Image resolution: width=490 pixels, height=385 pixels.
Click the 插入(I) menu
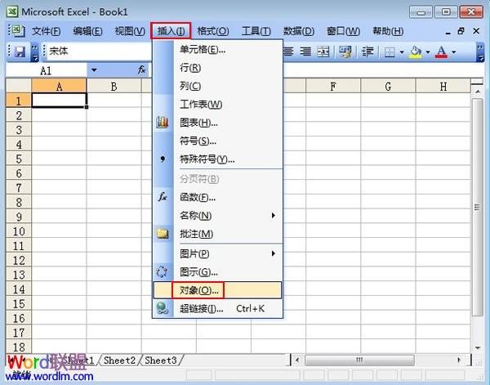171,31
